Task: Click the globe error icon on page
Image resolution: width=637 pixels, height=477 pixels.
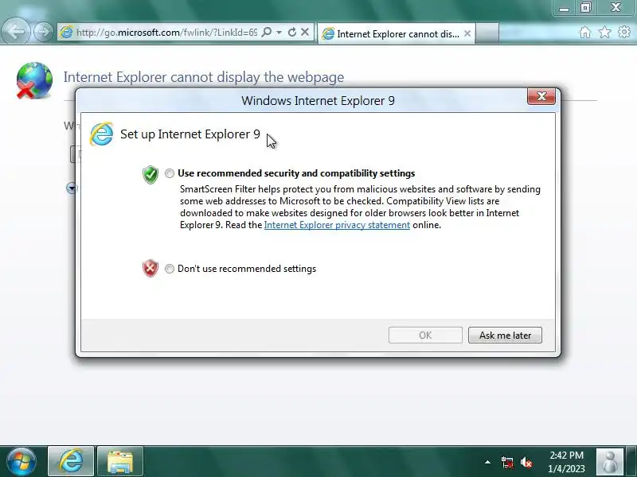Action: 34,80
